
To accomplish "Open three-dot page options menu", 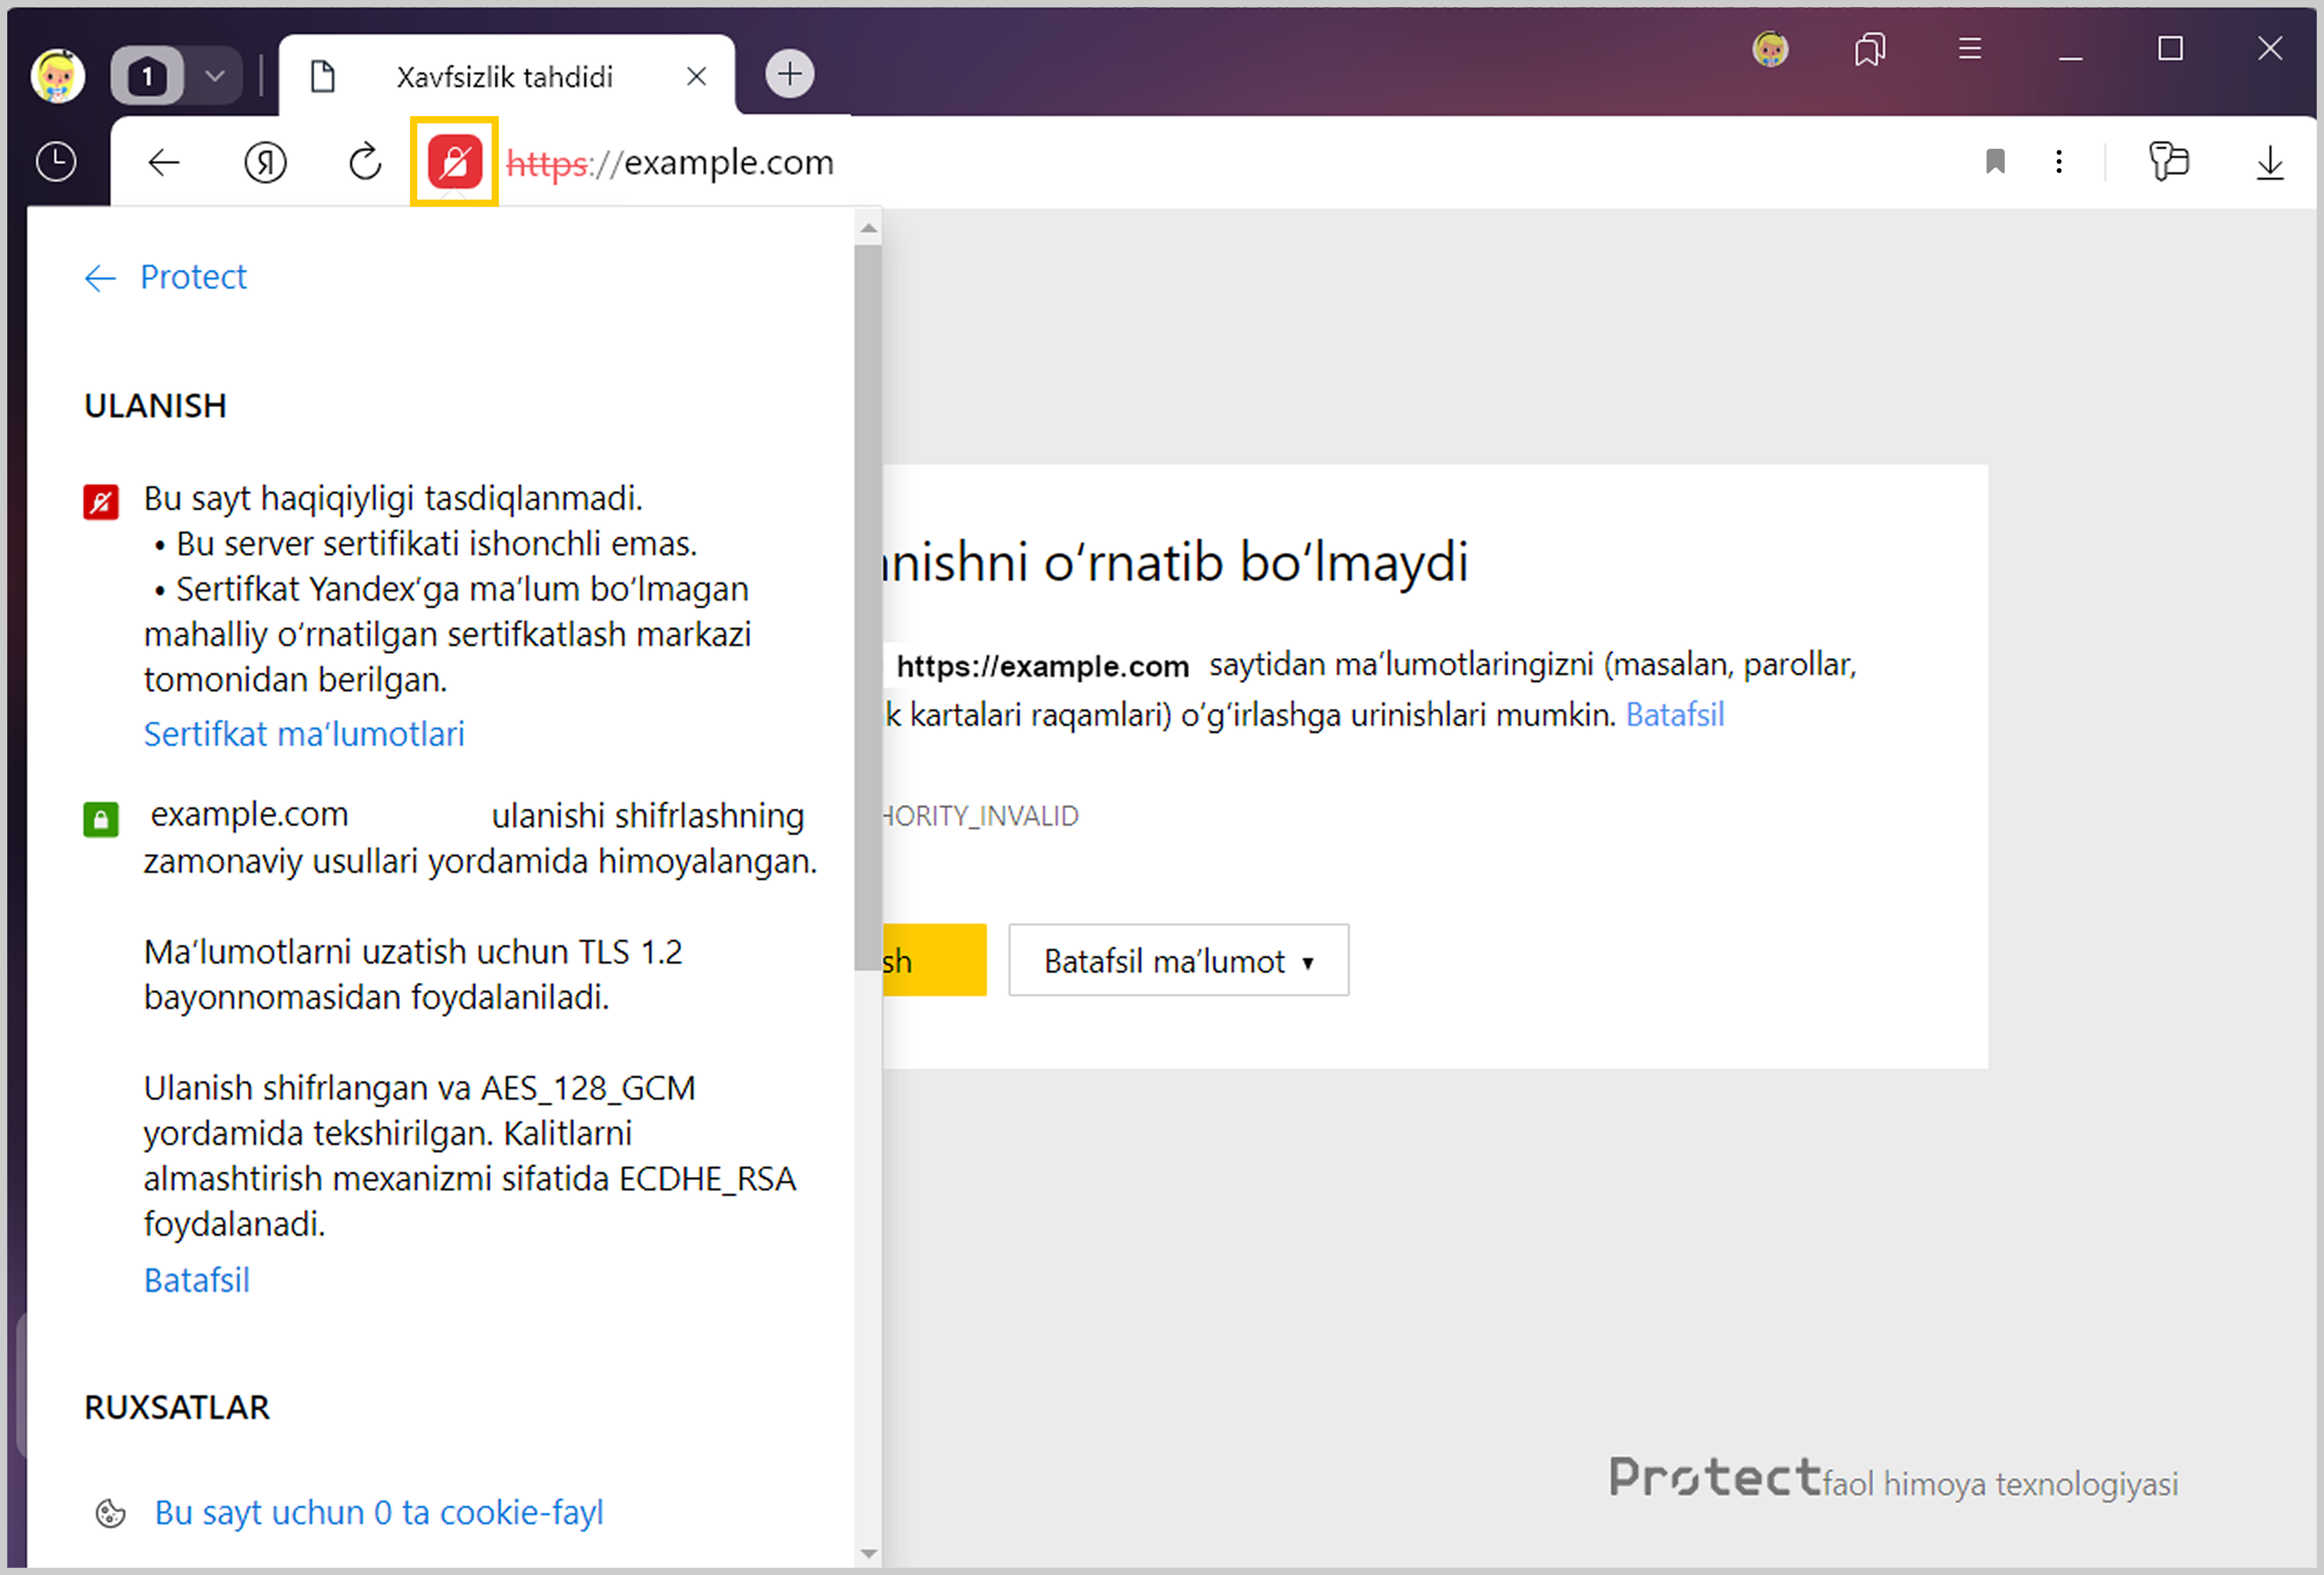I will click(2058, 162).
